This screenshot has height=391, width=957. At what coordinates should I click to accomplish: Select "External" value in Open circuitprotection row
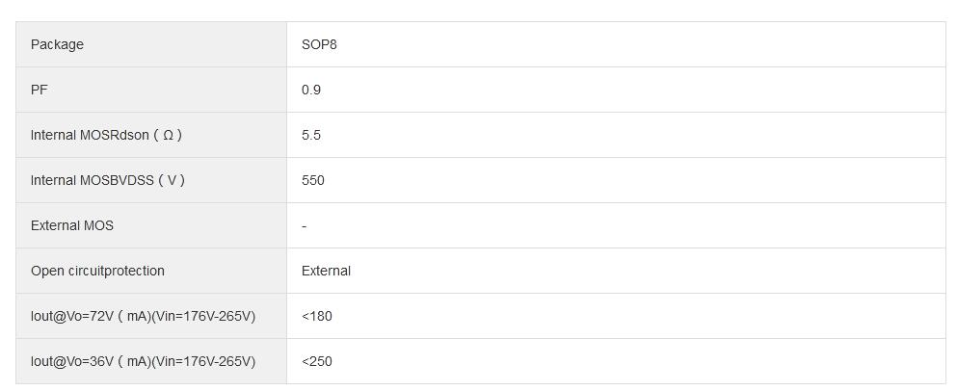pos(326,271)
